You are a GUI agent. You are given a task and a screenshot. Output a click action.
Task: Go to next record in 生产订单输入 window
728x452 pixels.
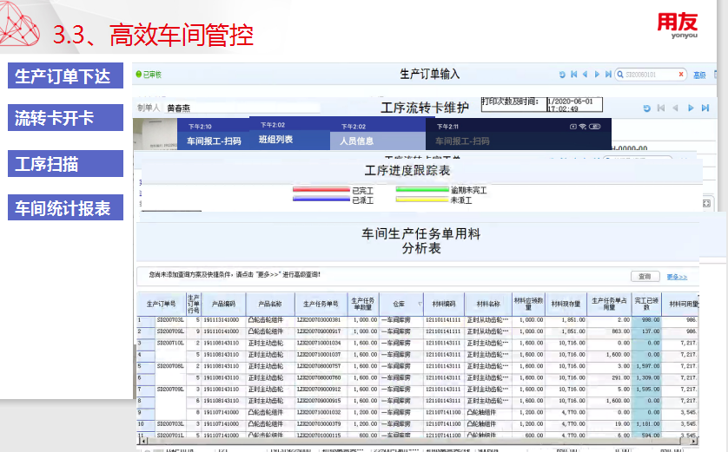coord(597,74)
